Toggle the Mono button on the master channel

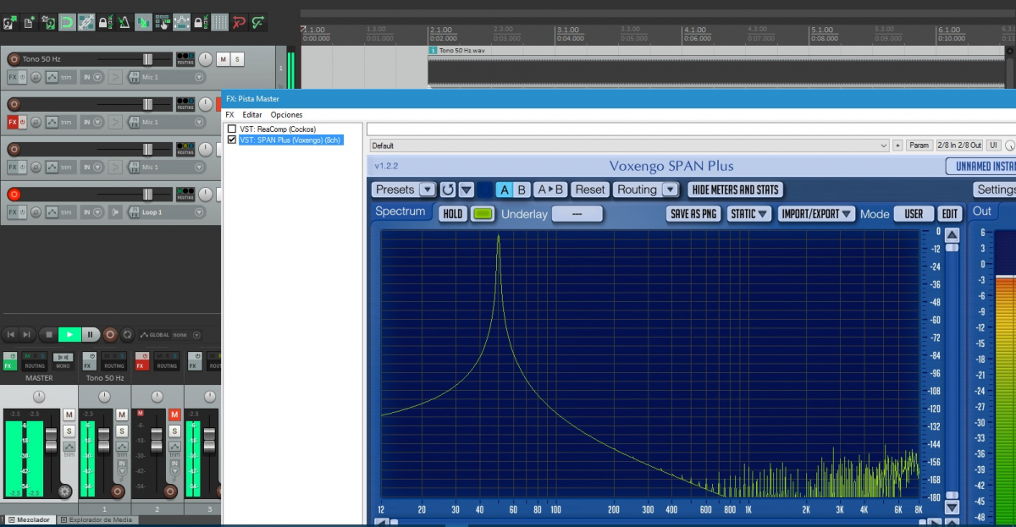(63, 361)
